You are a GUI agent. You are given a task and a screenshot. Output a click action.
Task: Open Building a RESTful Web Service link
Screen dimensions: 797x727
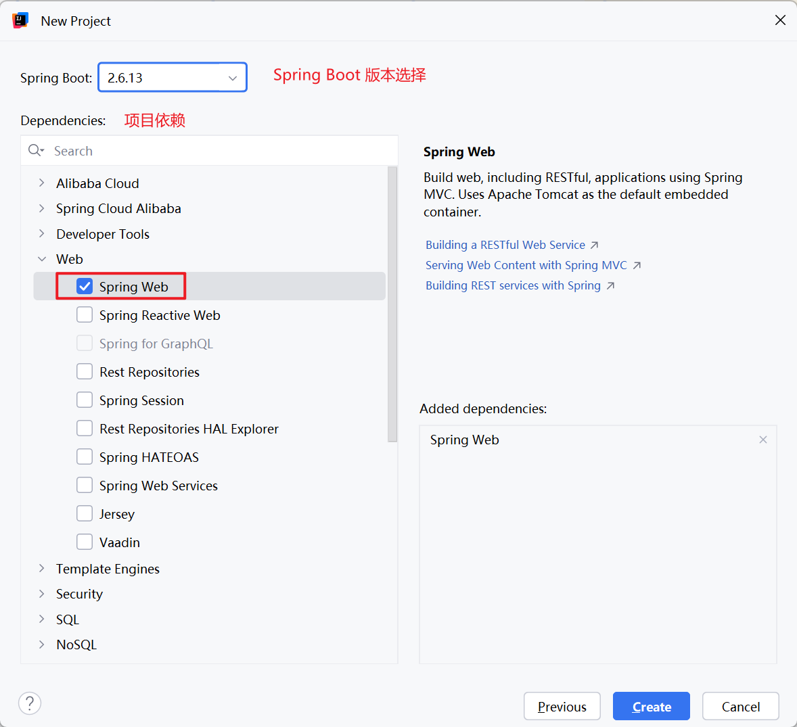point(505,245)
